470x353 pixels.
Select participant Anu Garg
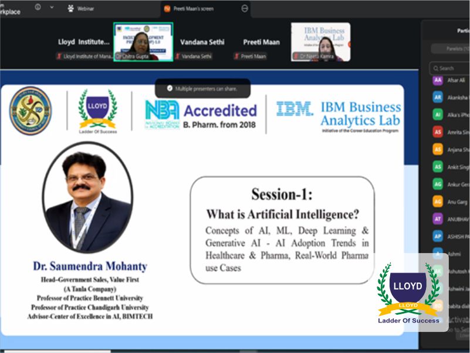point(451,201)
